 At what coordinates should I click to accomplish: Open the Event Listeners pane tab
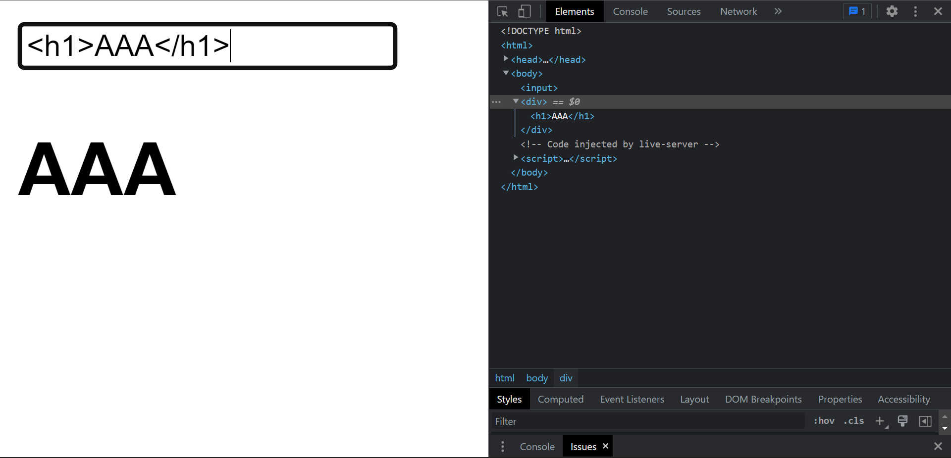(x=632, y=399)
